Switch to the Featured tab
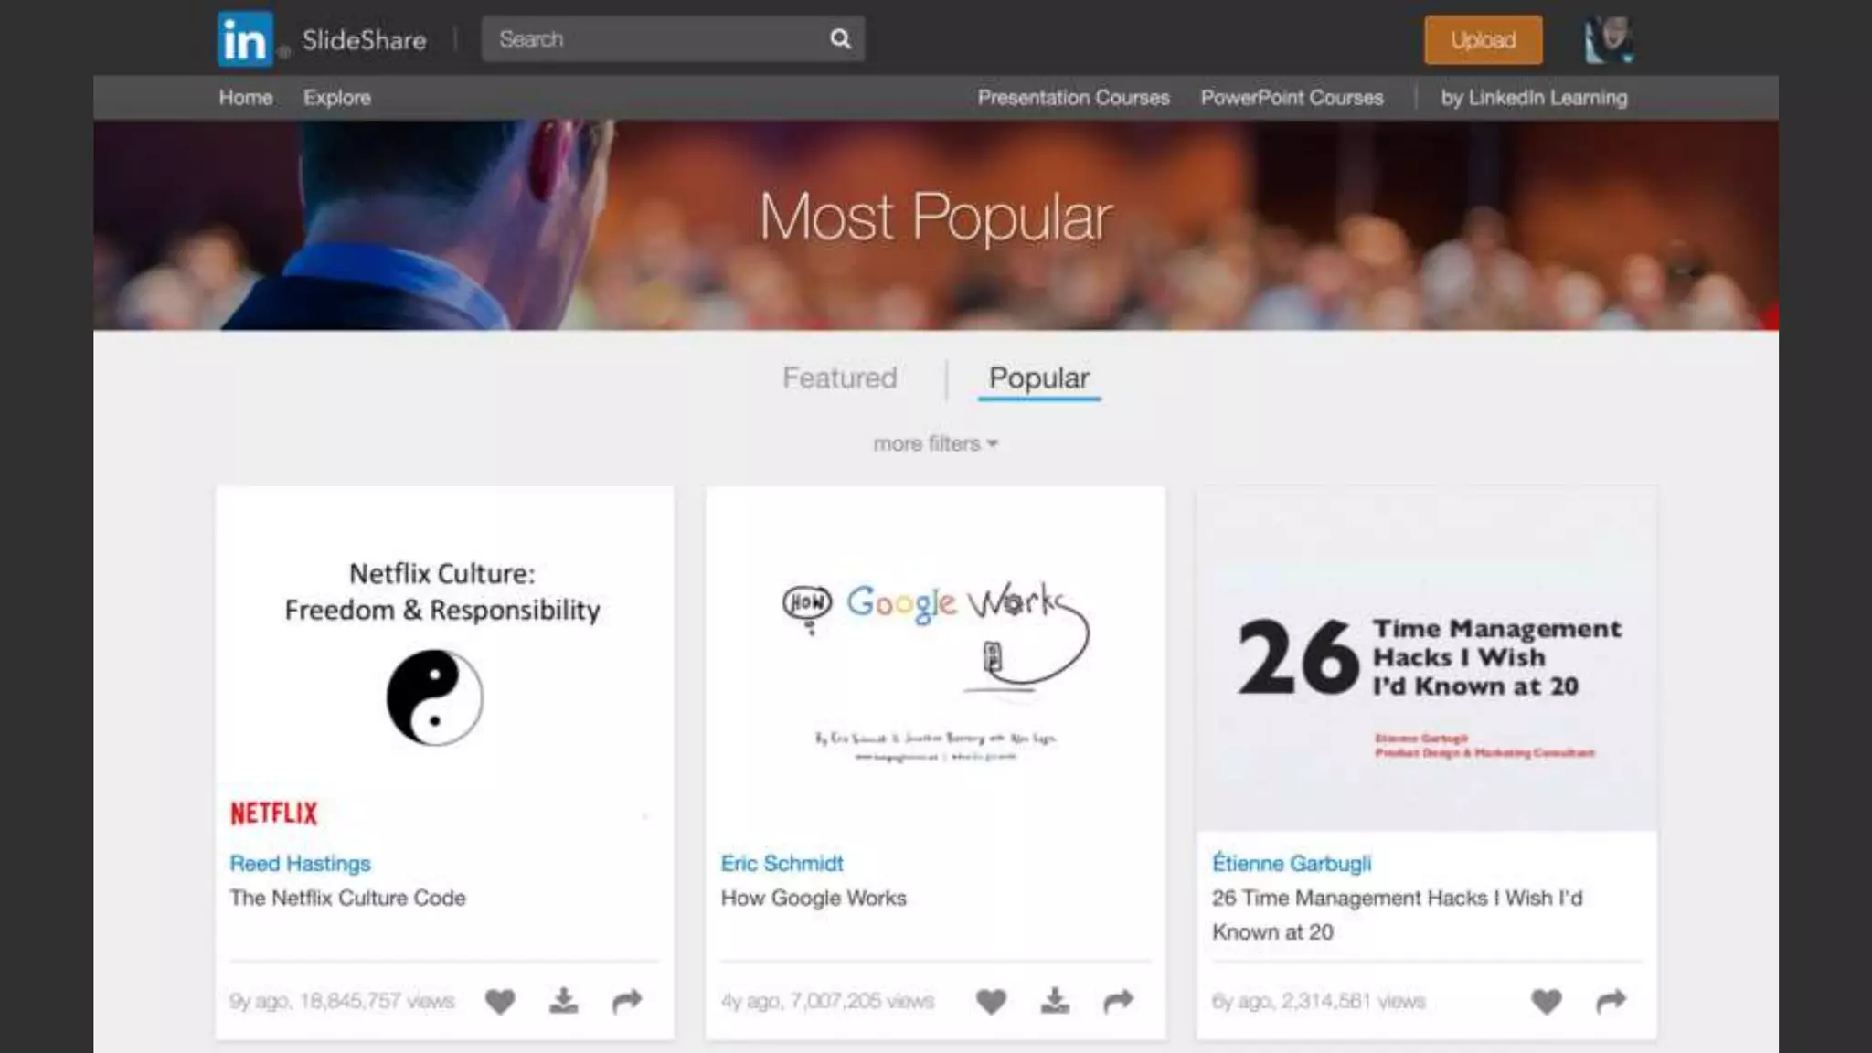The height and width of the screenshot is (1053, 1872). pyautogui.click(x=839, y=378)
